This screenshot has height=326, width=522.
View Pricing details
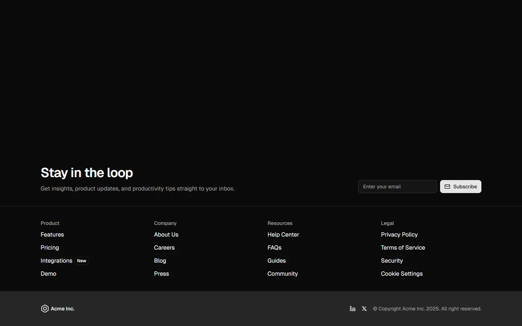[x=50, y=248]
